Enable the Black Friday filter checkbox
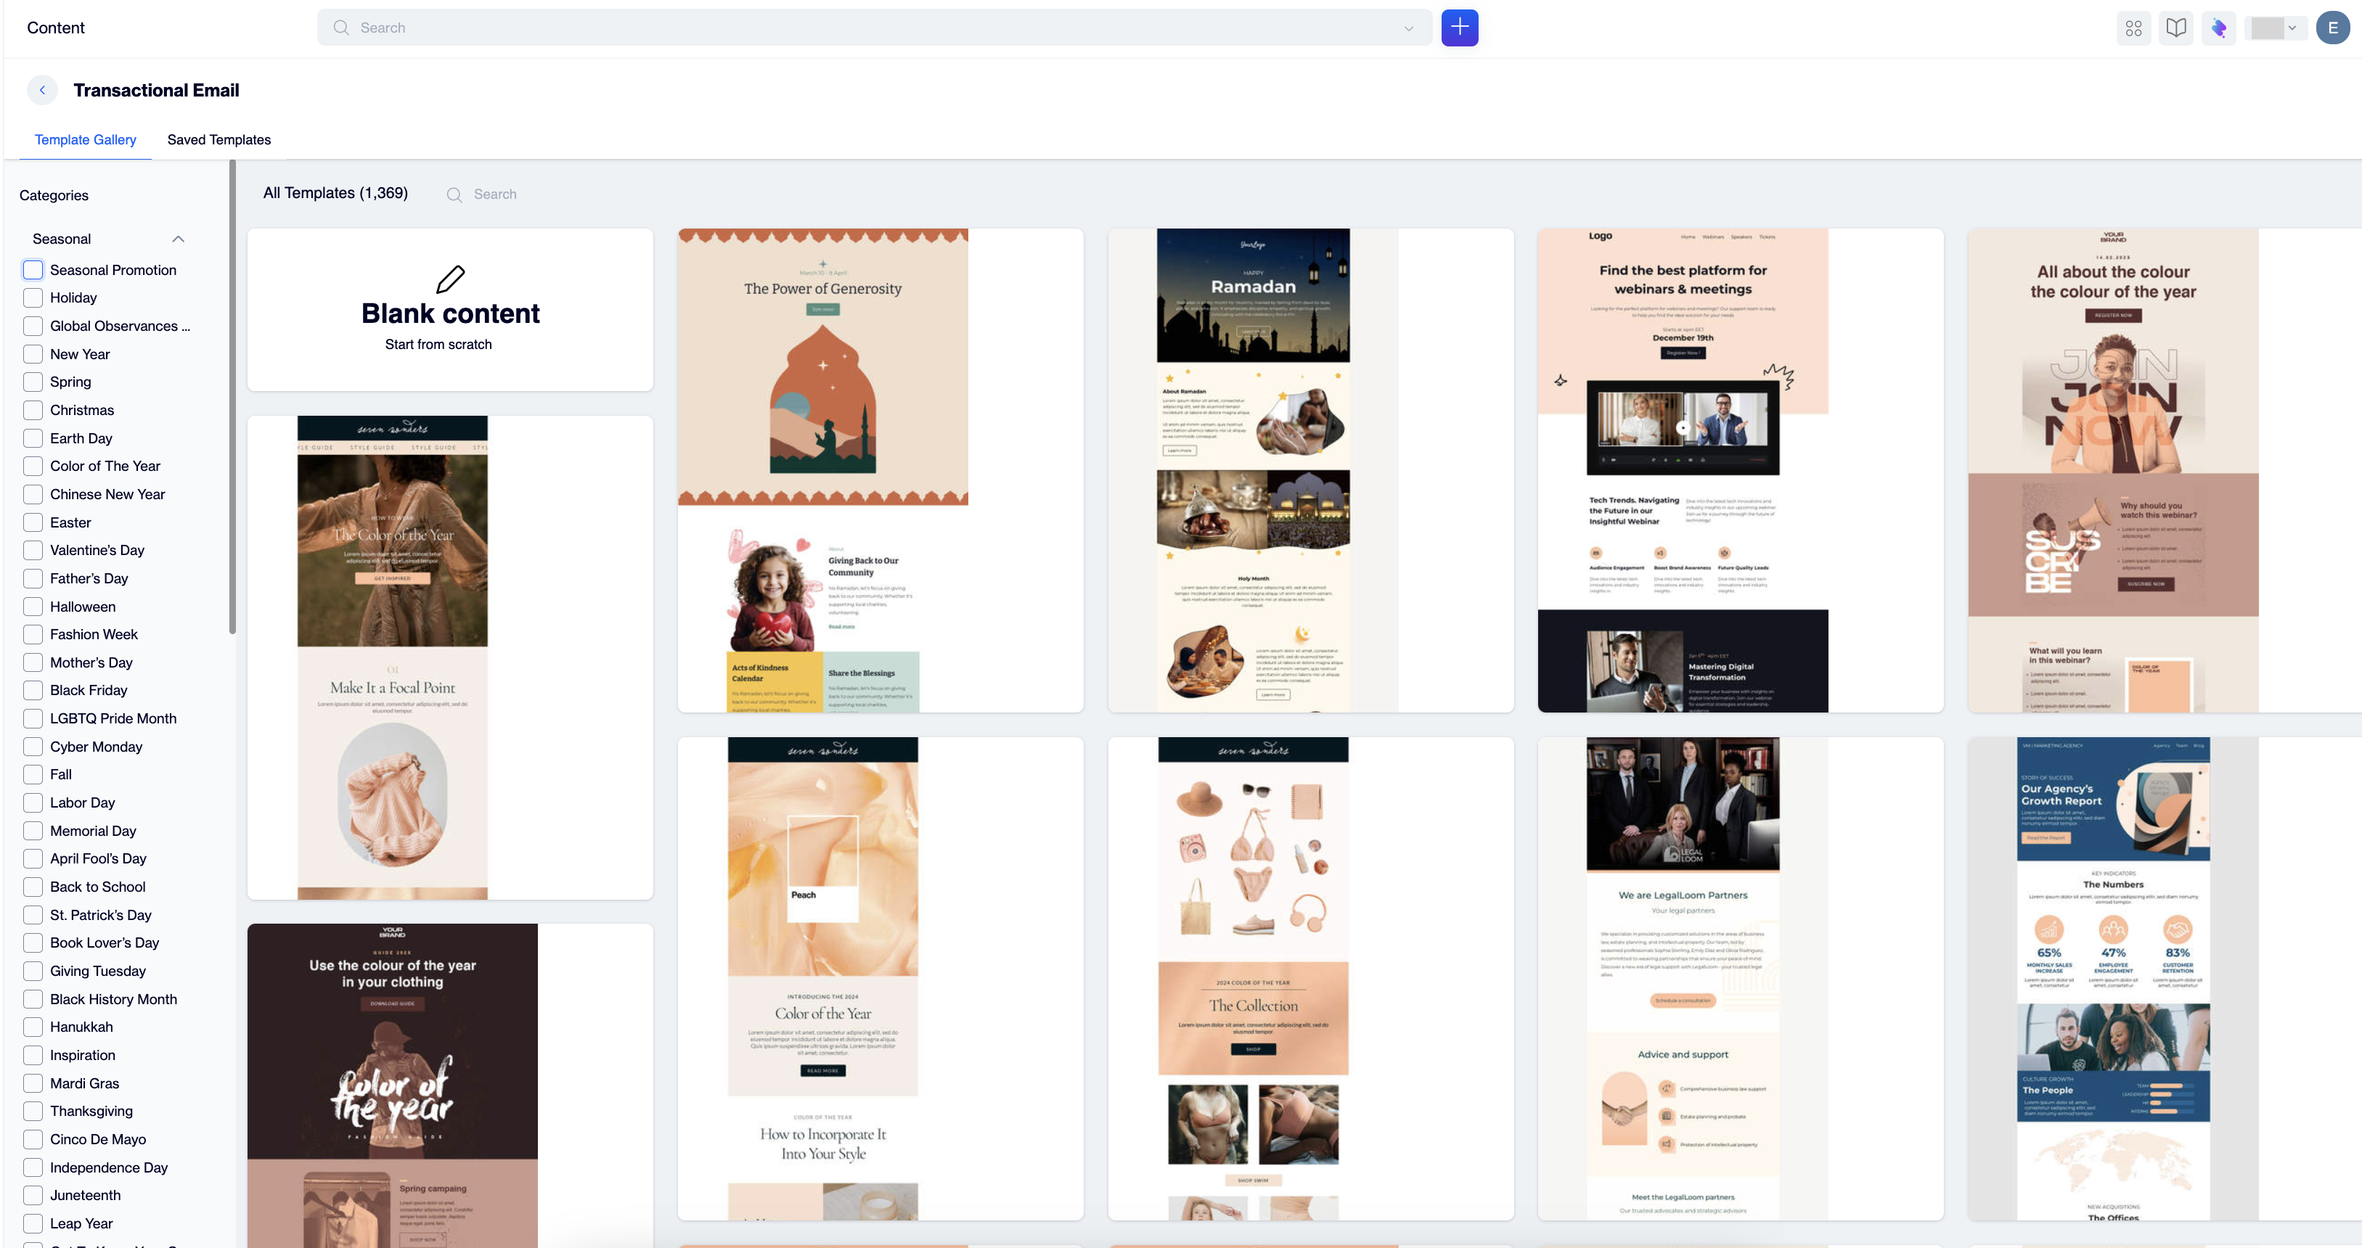 [33, 690]
